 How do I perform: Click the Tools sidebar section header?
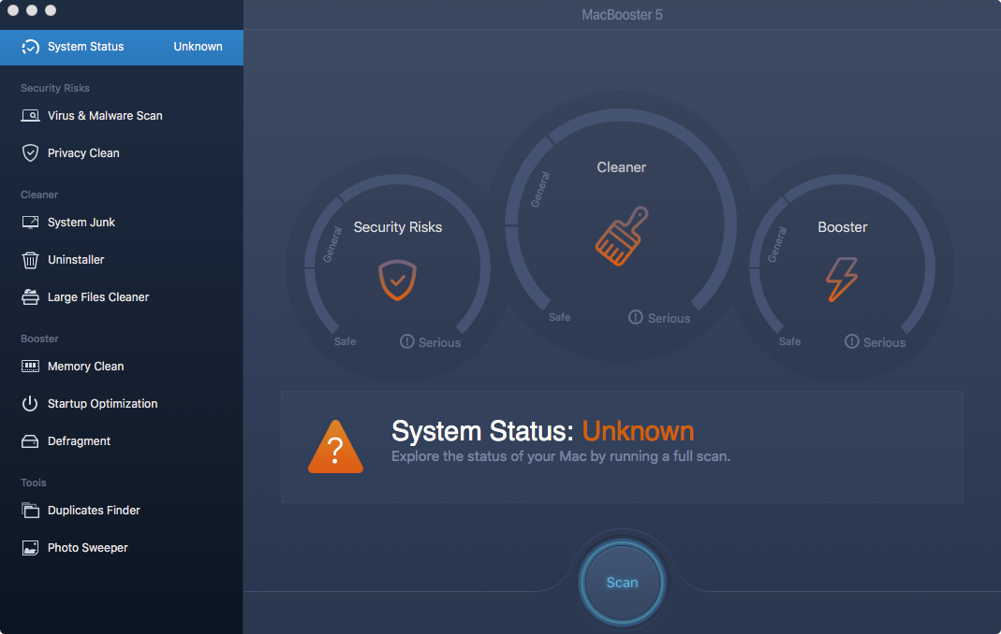(33, 483)
